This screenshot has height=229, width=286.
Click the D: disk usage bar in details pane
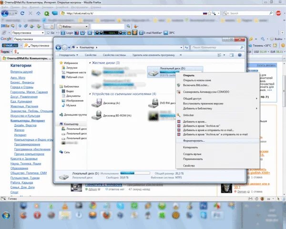pyautogui.click(x=135, y=173)
